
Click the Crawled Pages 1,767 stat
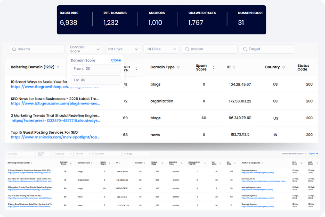pyautogui.click(x=202, y=19)
